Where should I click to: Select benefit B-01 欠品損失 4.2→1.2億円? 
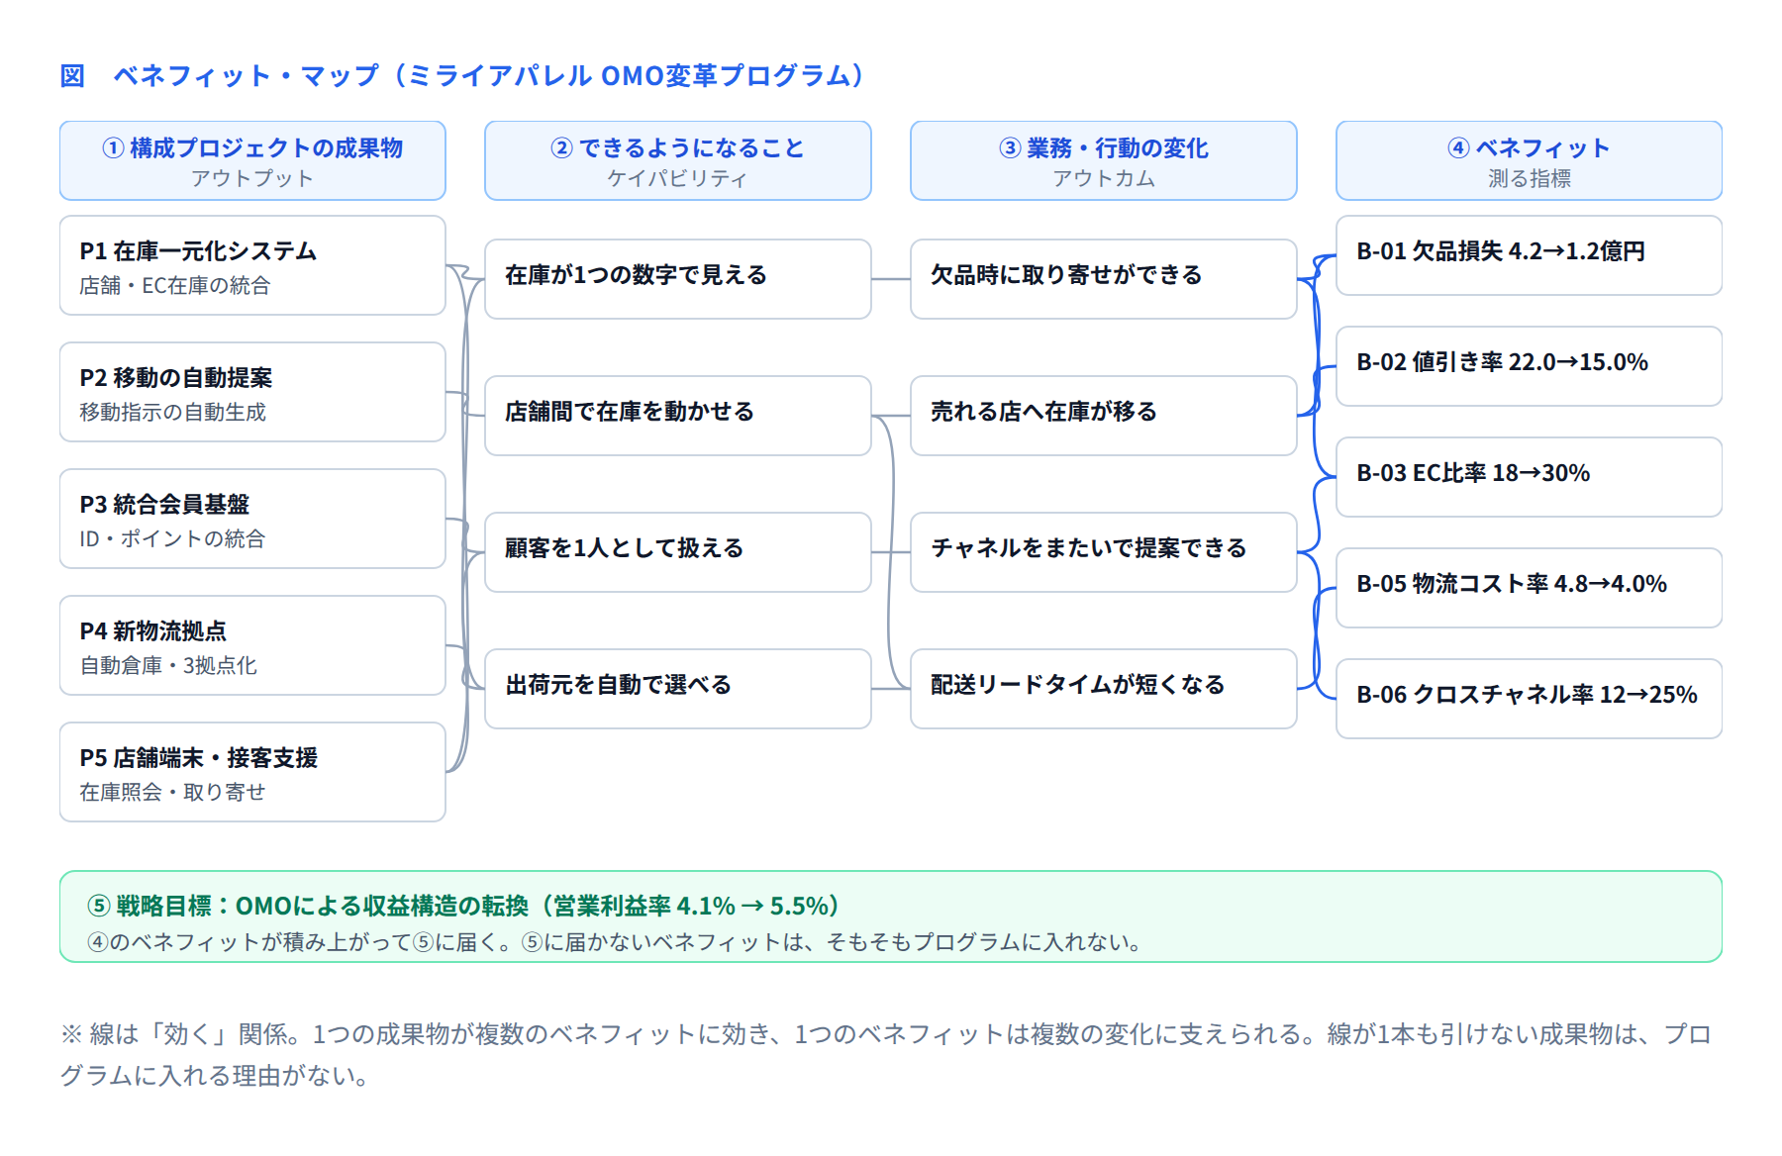[x=1530, y=255]
